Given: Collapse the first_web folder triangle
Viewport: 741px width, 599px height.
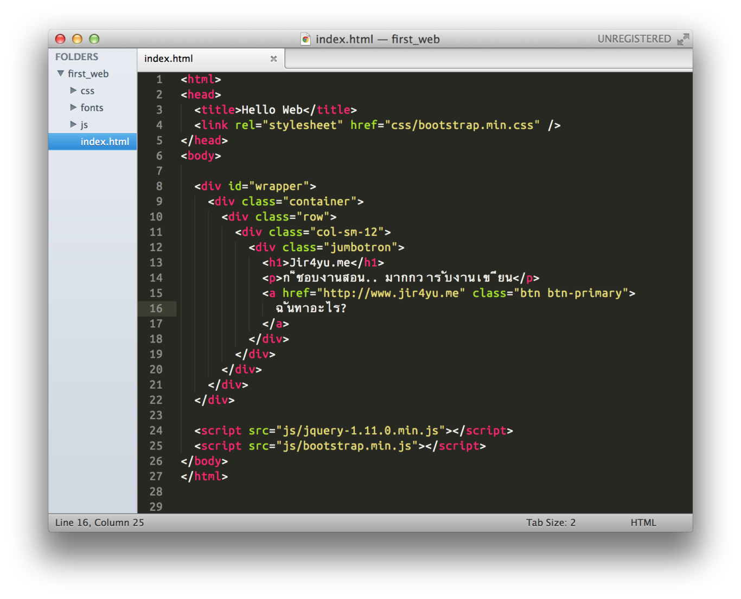Looking at the screenshot, I should 61,73.
